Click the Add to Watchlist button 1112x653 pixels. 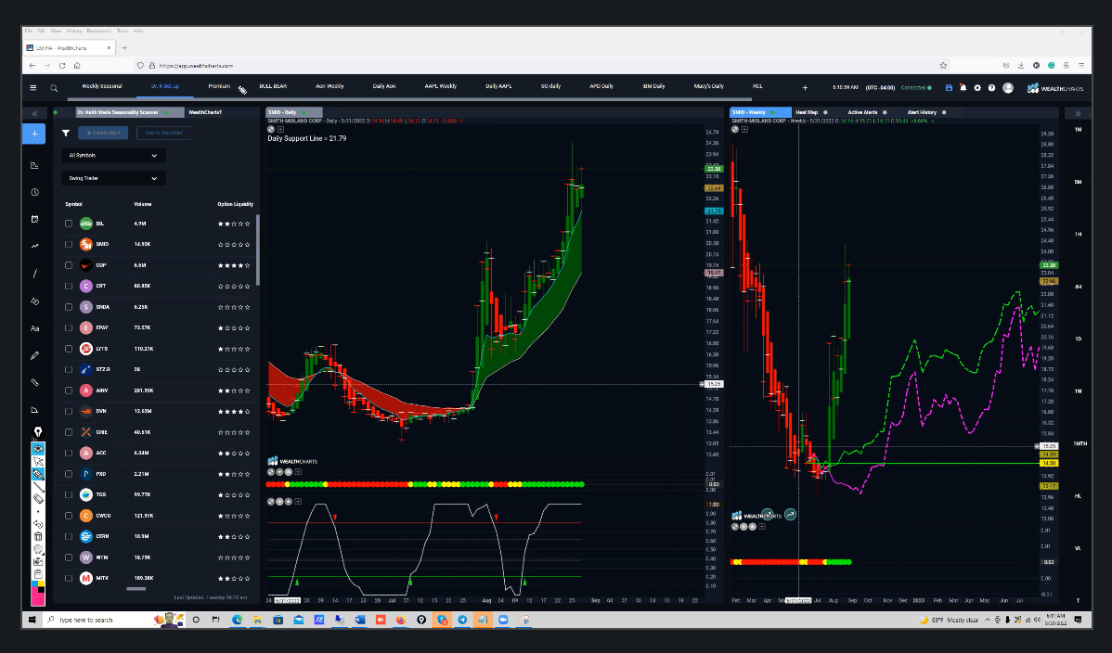click(163, 133)
